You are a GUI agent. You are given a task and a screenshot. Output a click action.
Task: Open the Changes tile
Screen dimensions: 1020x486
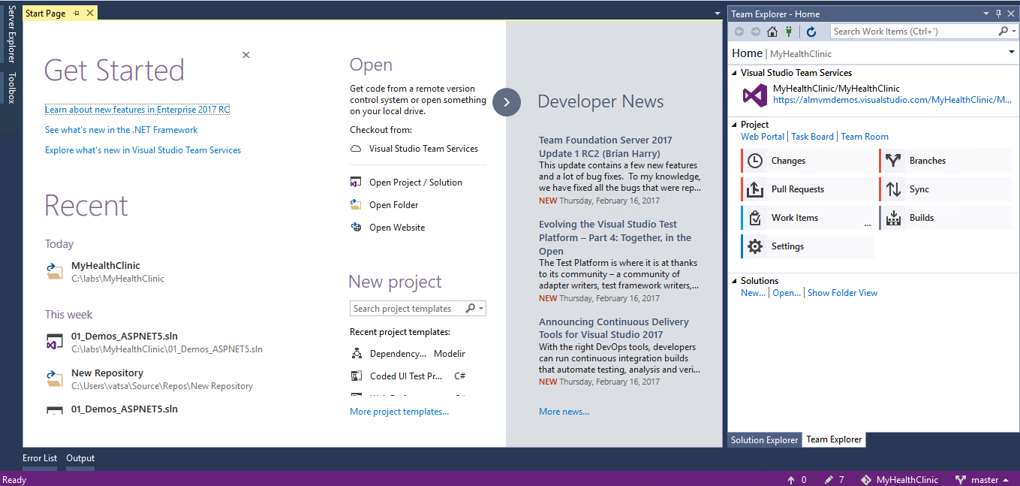point(807,161)
